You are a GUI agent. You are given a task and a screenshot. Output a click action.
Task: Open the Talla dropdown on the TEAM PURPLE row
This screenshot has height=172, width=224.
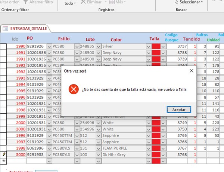[163, 148]
